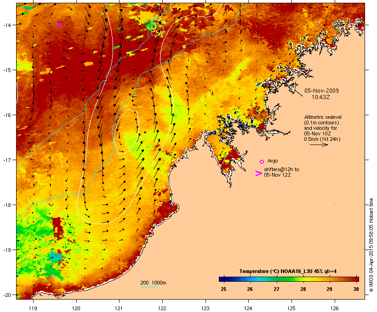Viewport: 377px width, 312px height.
Task: Click the magenta drifter arrowhead legend symbol
Action: [258, 173]
